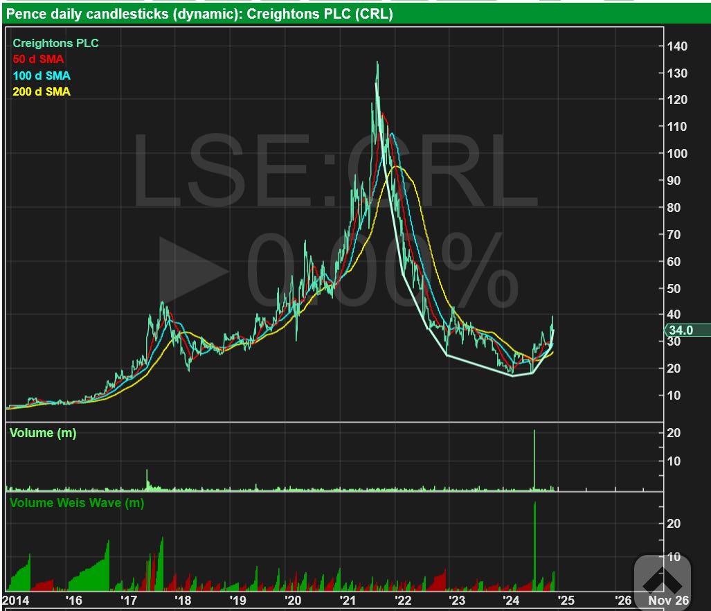
Task: Click the 40 price axis value
Action: [x=674, y=315]
